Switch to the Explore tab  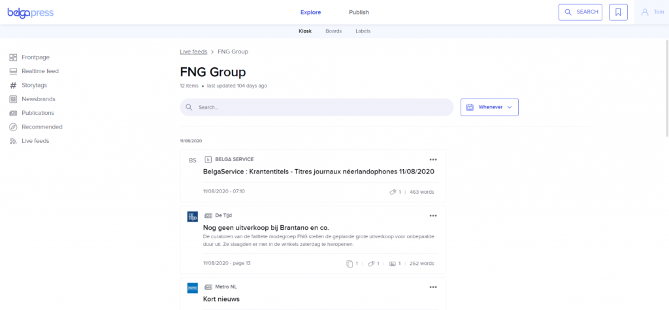[310, 12]
